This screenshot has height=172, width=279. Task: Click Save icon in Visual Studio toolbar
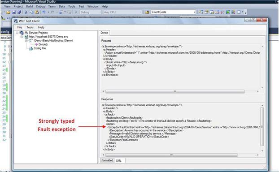[14, 12]
